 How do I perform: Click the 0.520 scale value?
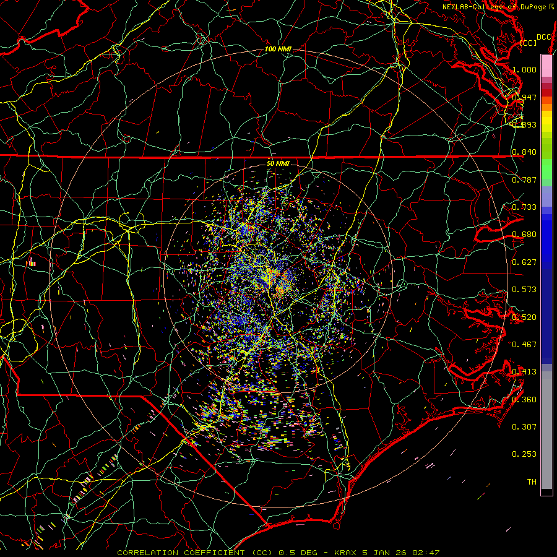point(524,317)
